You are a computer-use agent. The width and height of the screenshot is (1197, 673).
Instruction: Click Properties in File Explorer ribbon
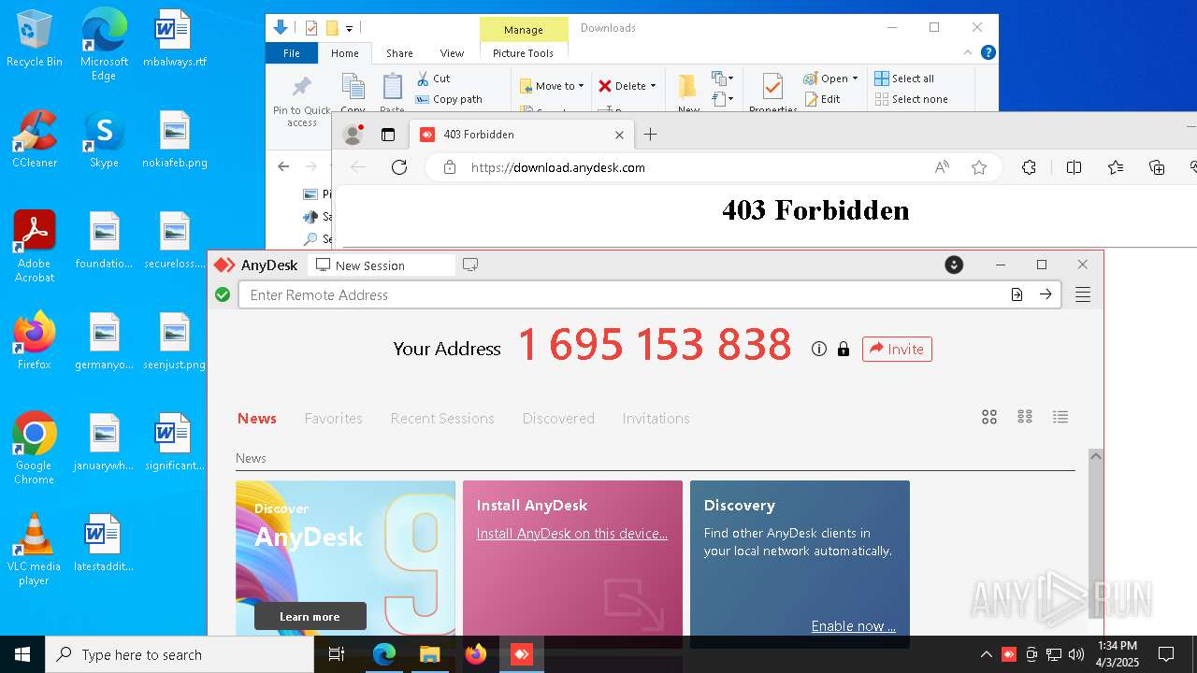coord(772,93)
